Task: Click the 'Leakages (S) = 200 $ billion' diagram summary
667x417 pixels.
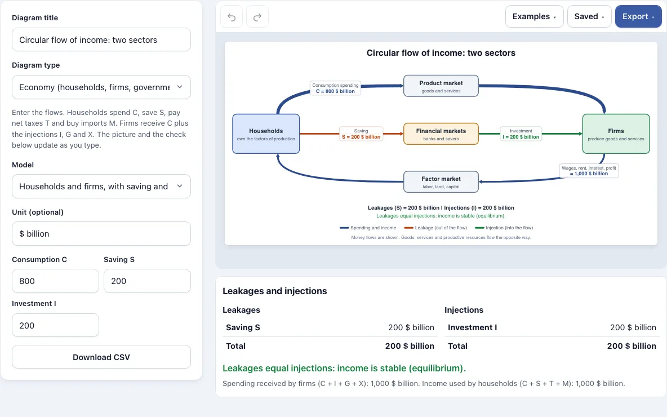Action: [x=441, y=207]
